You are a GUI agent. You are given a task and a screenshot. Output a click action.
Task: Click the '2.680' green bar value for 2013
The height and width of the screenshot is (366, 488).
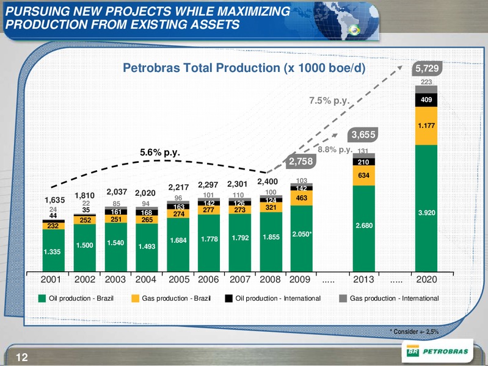[364, 226]
